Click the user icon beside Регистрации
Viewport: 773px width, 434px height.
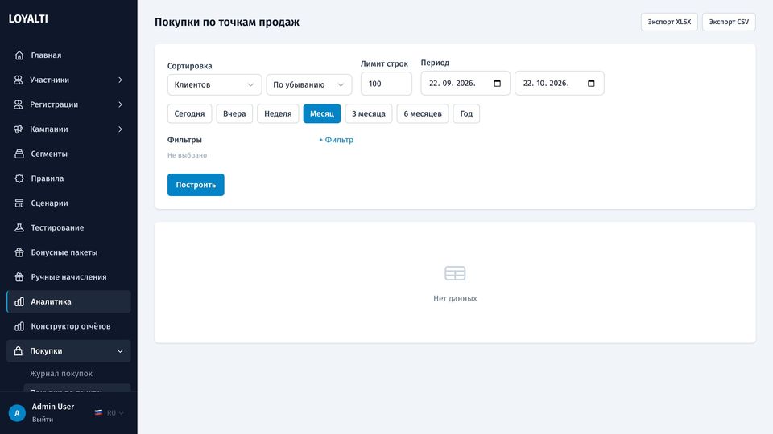point(19,104)
